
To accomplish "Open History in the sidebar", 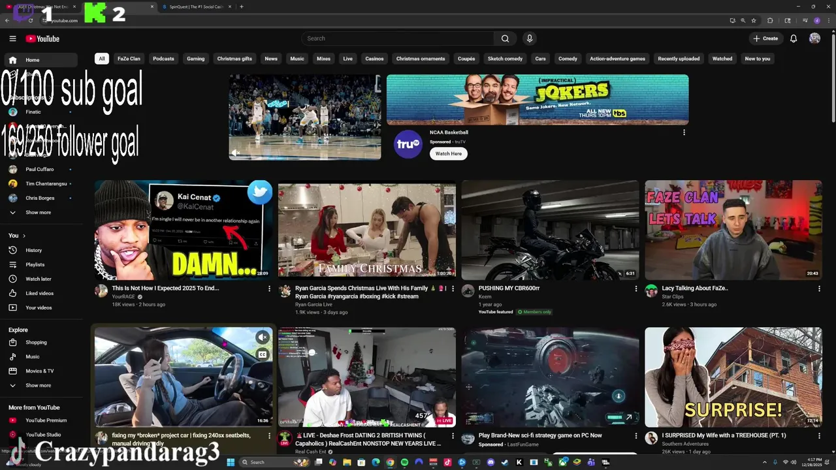I will click(x=42, y=250).
